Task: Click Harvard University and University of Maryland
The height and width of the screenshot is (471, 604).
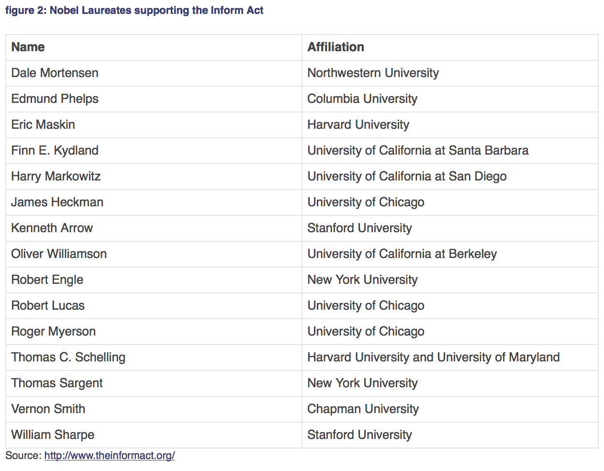Action: (433, 357)
